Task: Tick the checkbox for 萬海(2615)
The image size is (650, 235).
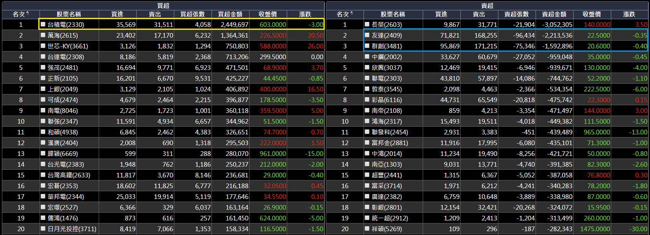Action: pos(43,35)
